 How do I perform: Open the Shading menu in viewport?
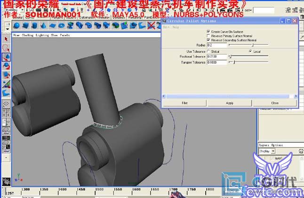click(x=28, y=35)
